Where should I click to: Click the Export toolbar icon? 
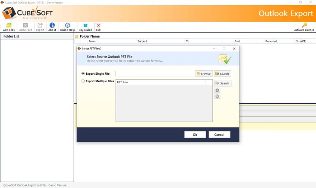pyautogui.click(x=40, y=25)
